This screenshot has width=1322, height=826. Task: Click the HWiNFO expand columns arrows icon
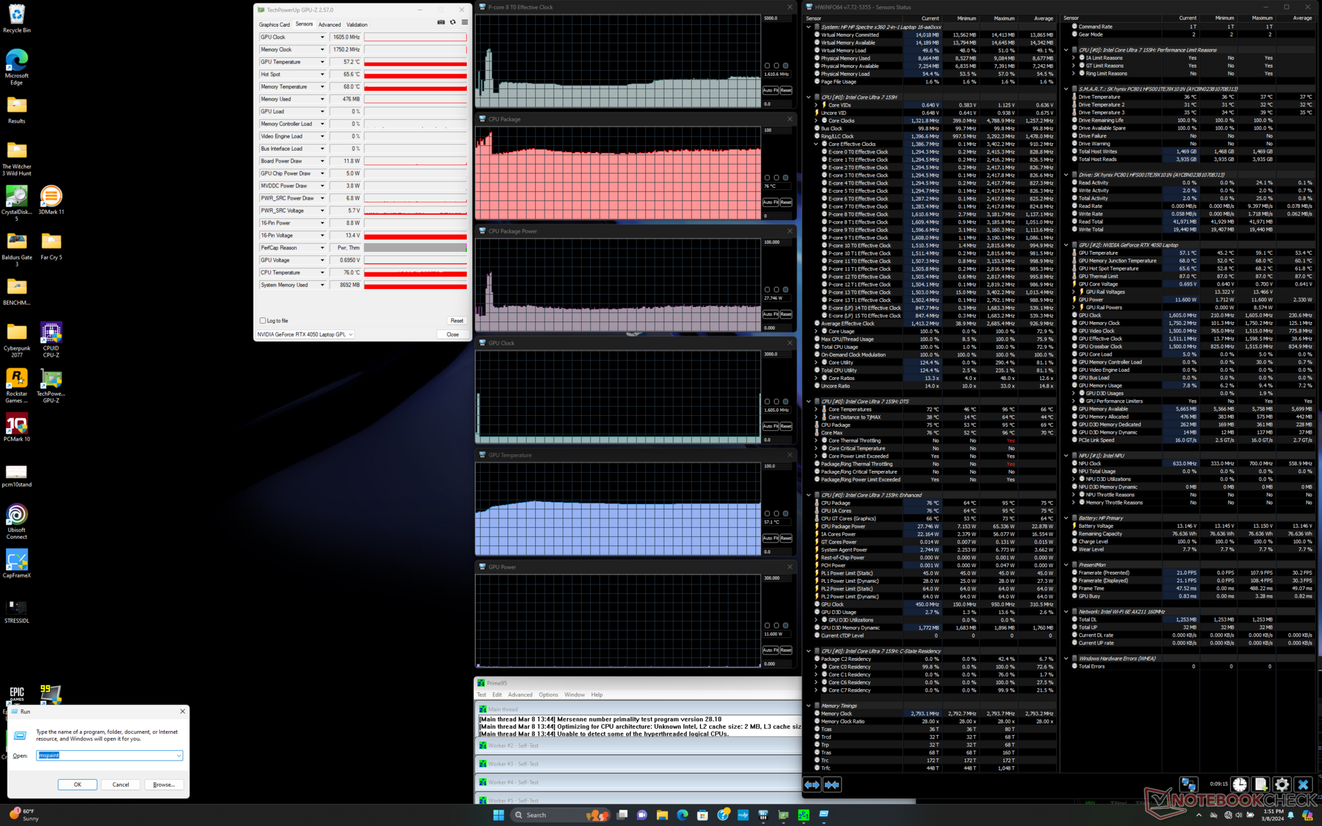[812, 785]
